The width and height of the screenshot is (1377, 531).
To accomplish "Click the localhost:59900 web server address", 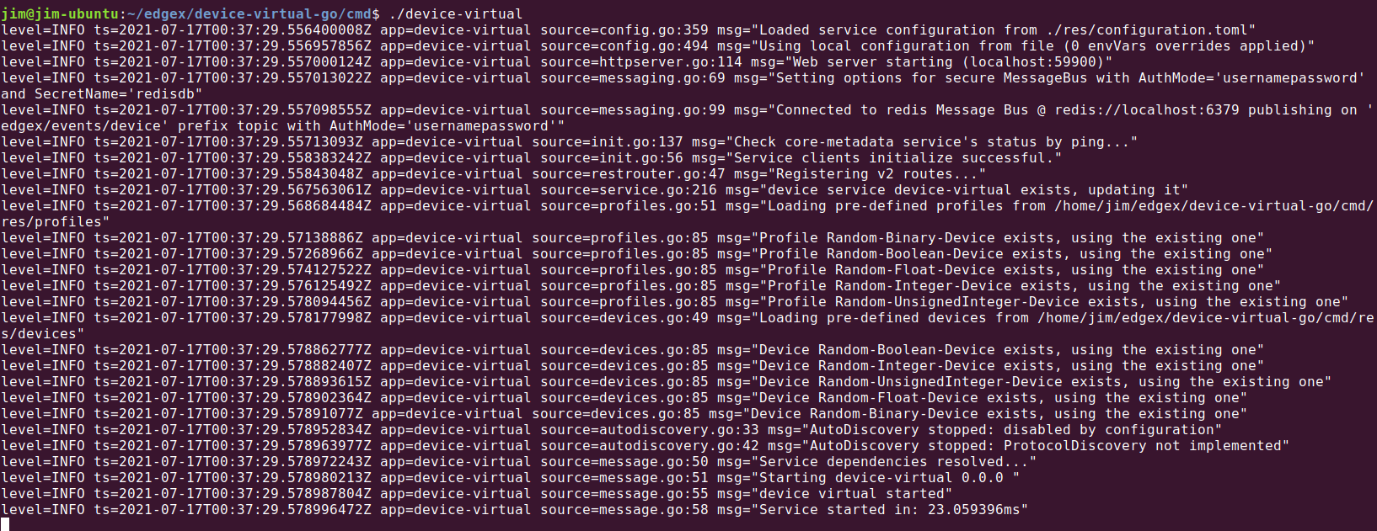I will click(x=1033, y=61).
